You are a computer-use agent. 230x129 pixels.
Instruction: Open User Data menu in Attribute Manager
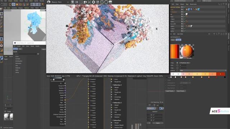[x=180, y=34]
